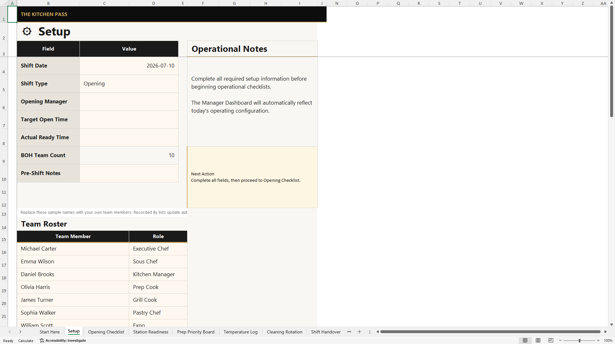The image size is (615, 344).
Task: Open zoom dialog via 100% label
Action: pos(608,341)
